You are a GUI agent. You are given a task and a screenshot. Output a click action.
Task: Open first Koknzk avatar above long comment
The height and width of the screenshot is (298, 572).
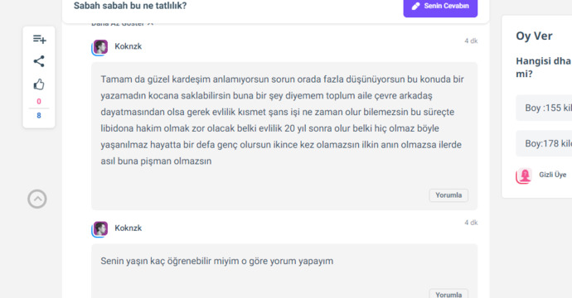[x=100, y=47]
